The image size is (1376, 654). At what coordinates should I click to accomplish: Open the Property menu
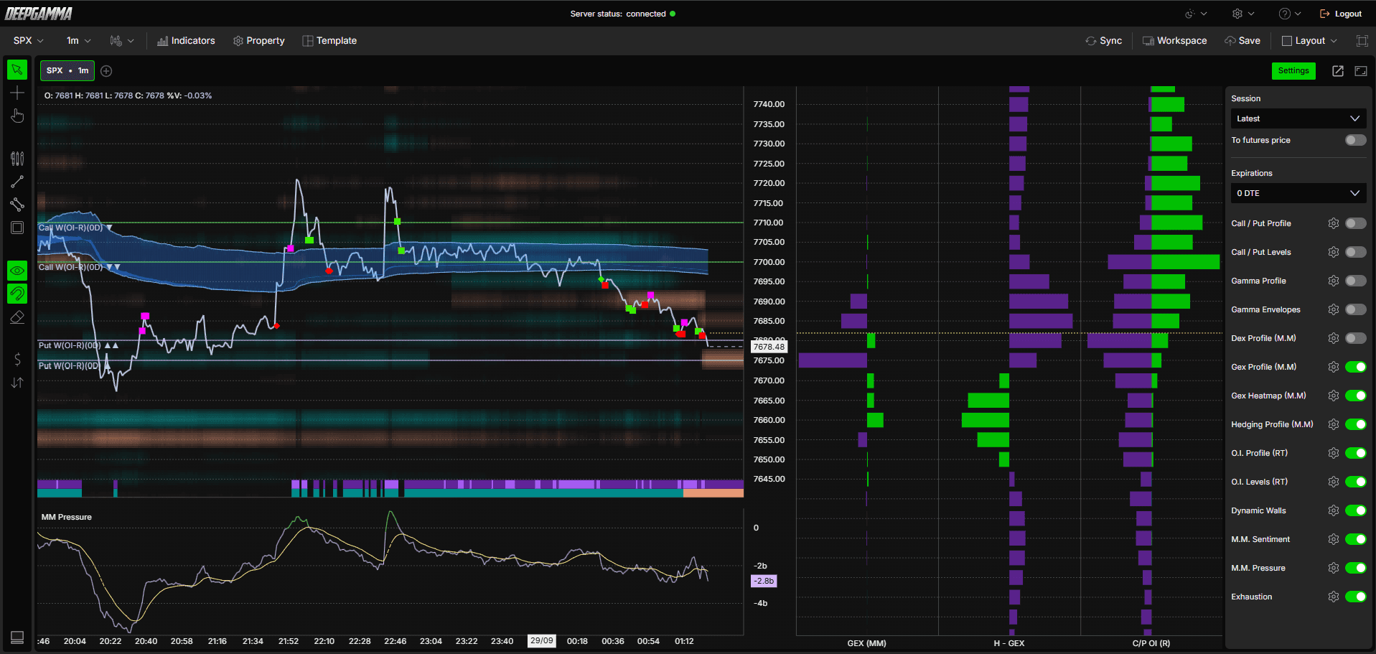point(259,41)
